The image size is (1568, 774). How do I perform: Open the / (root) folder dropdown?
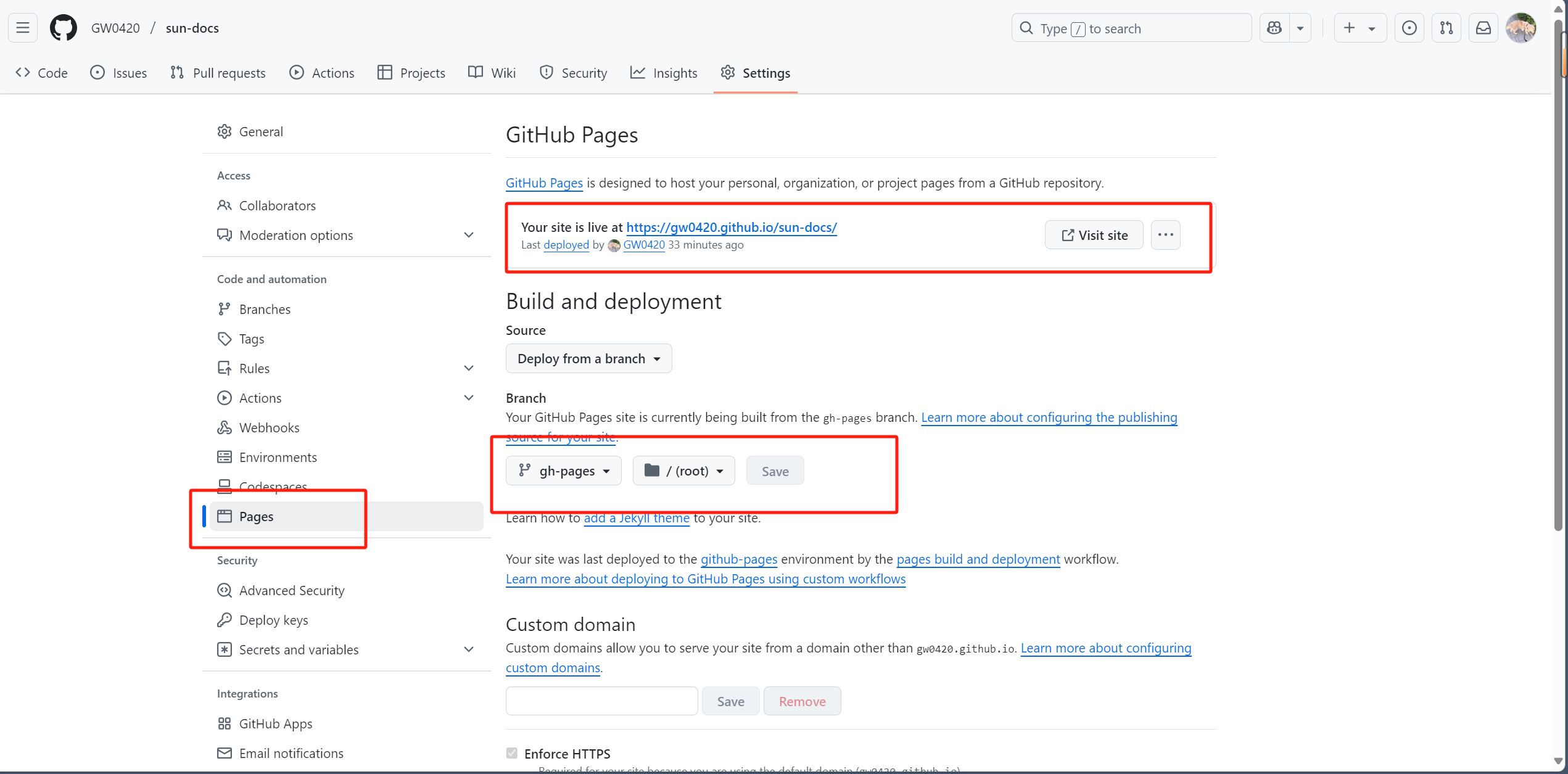tap(683, 471)
